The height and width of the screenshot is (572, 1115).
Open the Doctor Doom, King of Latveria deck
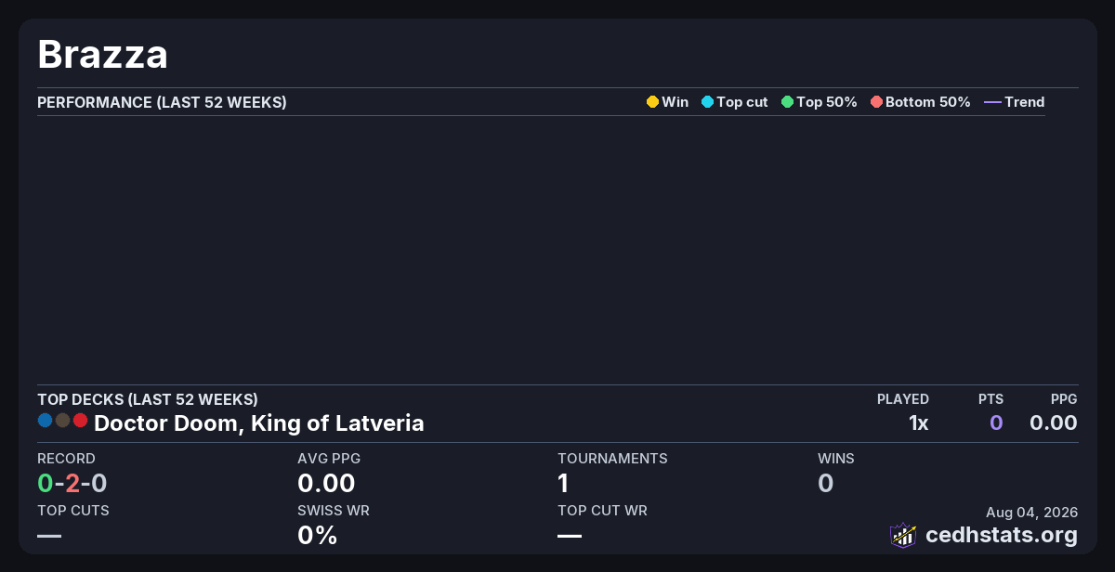click(x=259, y=423)
